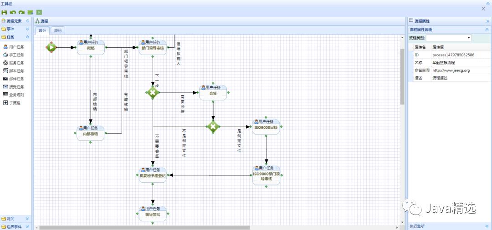Expand the 事件 accordion section
The height and width of the screenshot is (230, 492).
point(27,29)
